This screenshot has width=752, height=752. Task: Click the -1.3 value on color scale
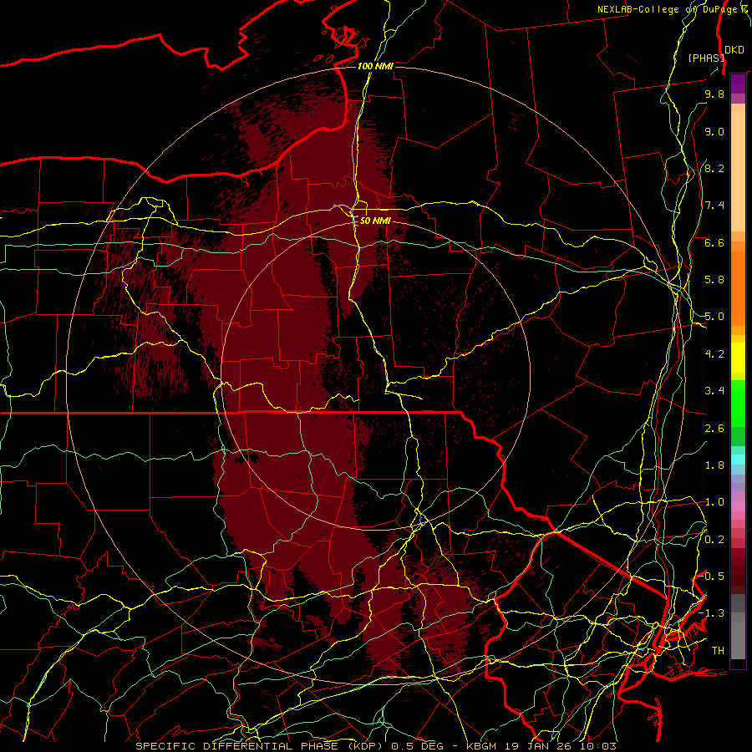712,613
